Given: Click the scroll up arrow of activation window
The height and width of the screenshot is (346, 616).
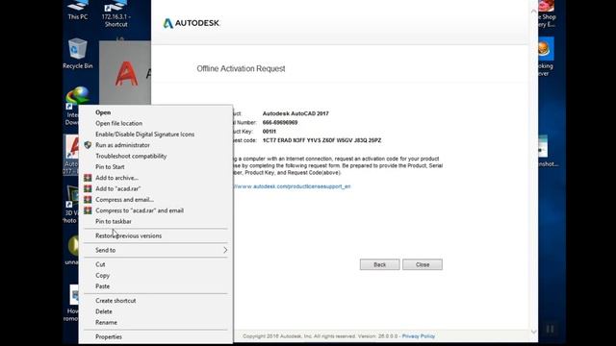Looking at the screenshot, I should tap(533, 12).
